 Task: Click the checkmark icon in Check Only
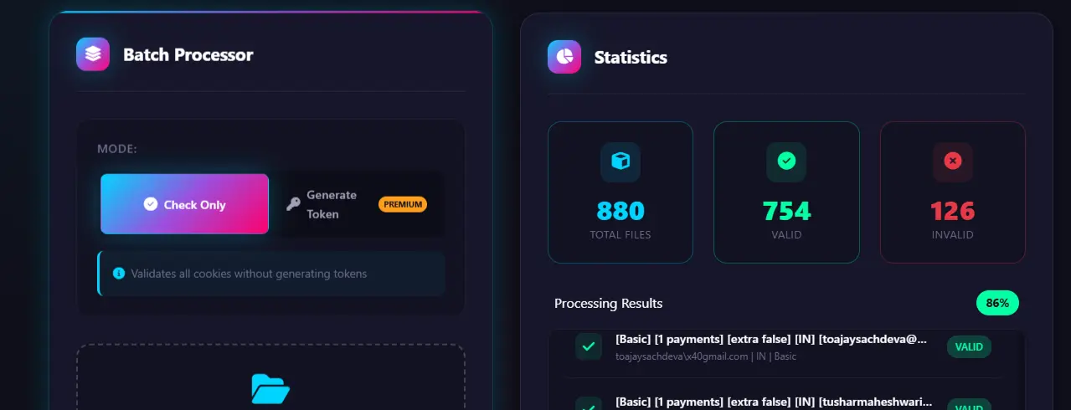151,204
